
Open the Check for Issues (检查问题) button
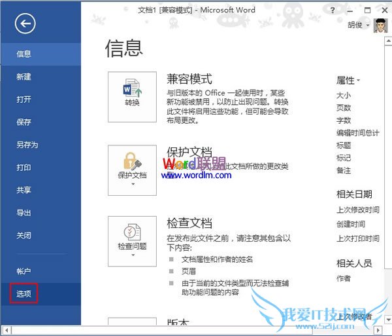coord(132,241)
